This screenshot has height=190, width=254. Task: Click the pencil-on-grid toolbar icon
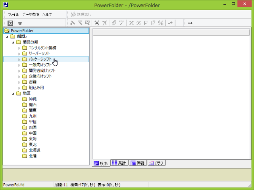[87, 23]
